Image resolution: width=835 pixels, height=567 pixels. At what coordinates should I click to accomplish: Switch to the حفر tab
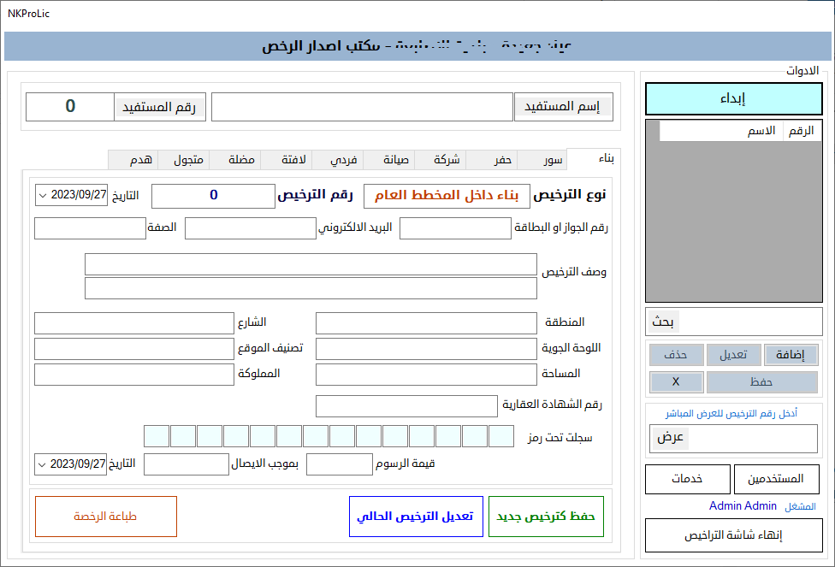click(x=492, y=160)
